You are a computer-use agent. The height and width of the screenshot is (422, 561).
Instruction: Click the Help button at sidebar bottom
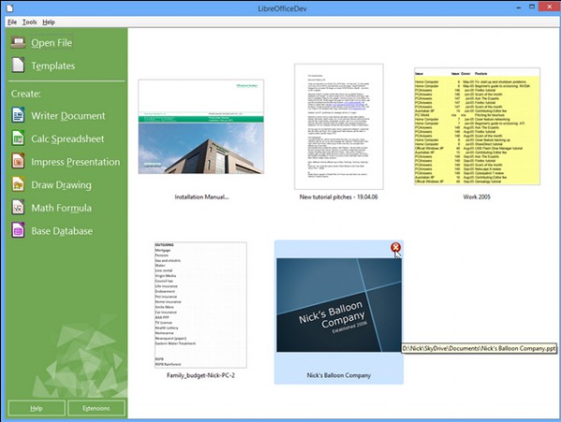(36, 408)
